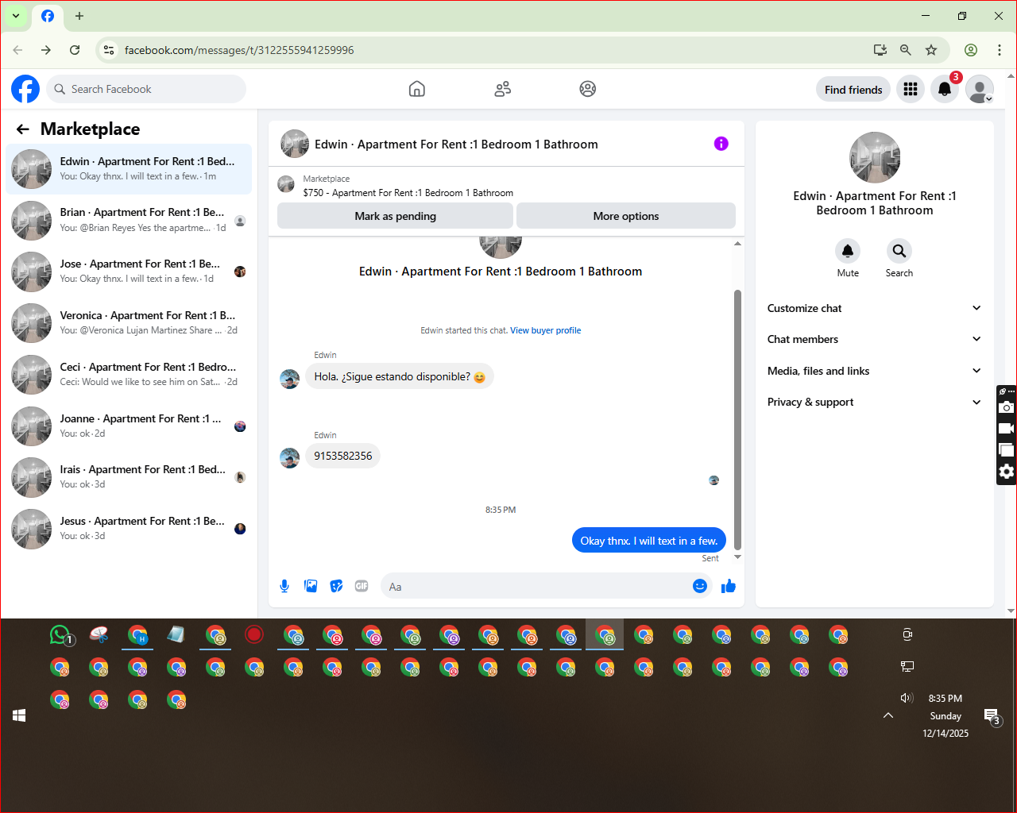The height and width of the screenshot is (813, 1017).
Task: Expand Privacy & support section
Action: point(874,402)
